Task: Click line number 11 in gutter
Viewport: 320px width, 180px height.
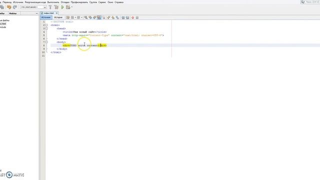Action: point(43,55)
